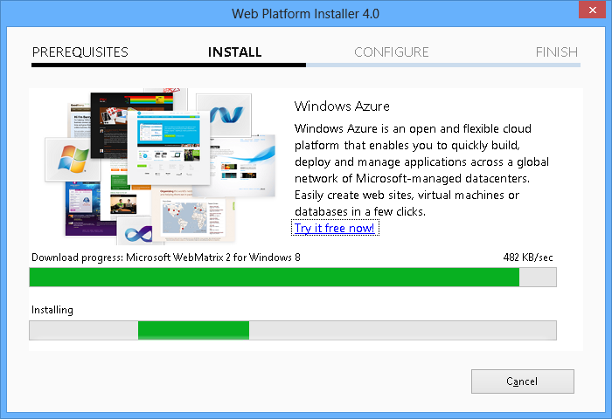This screenshot has width=612, height=419.
Task: Go to the FINISH step
Action: (556, 52)
